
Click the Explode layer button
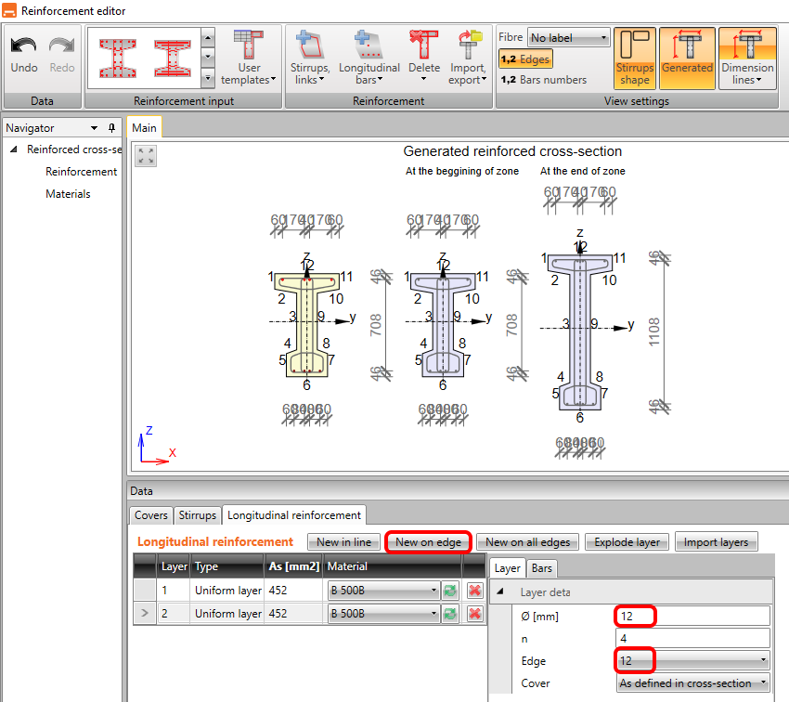(x=627, y=542)
